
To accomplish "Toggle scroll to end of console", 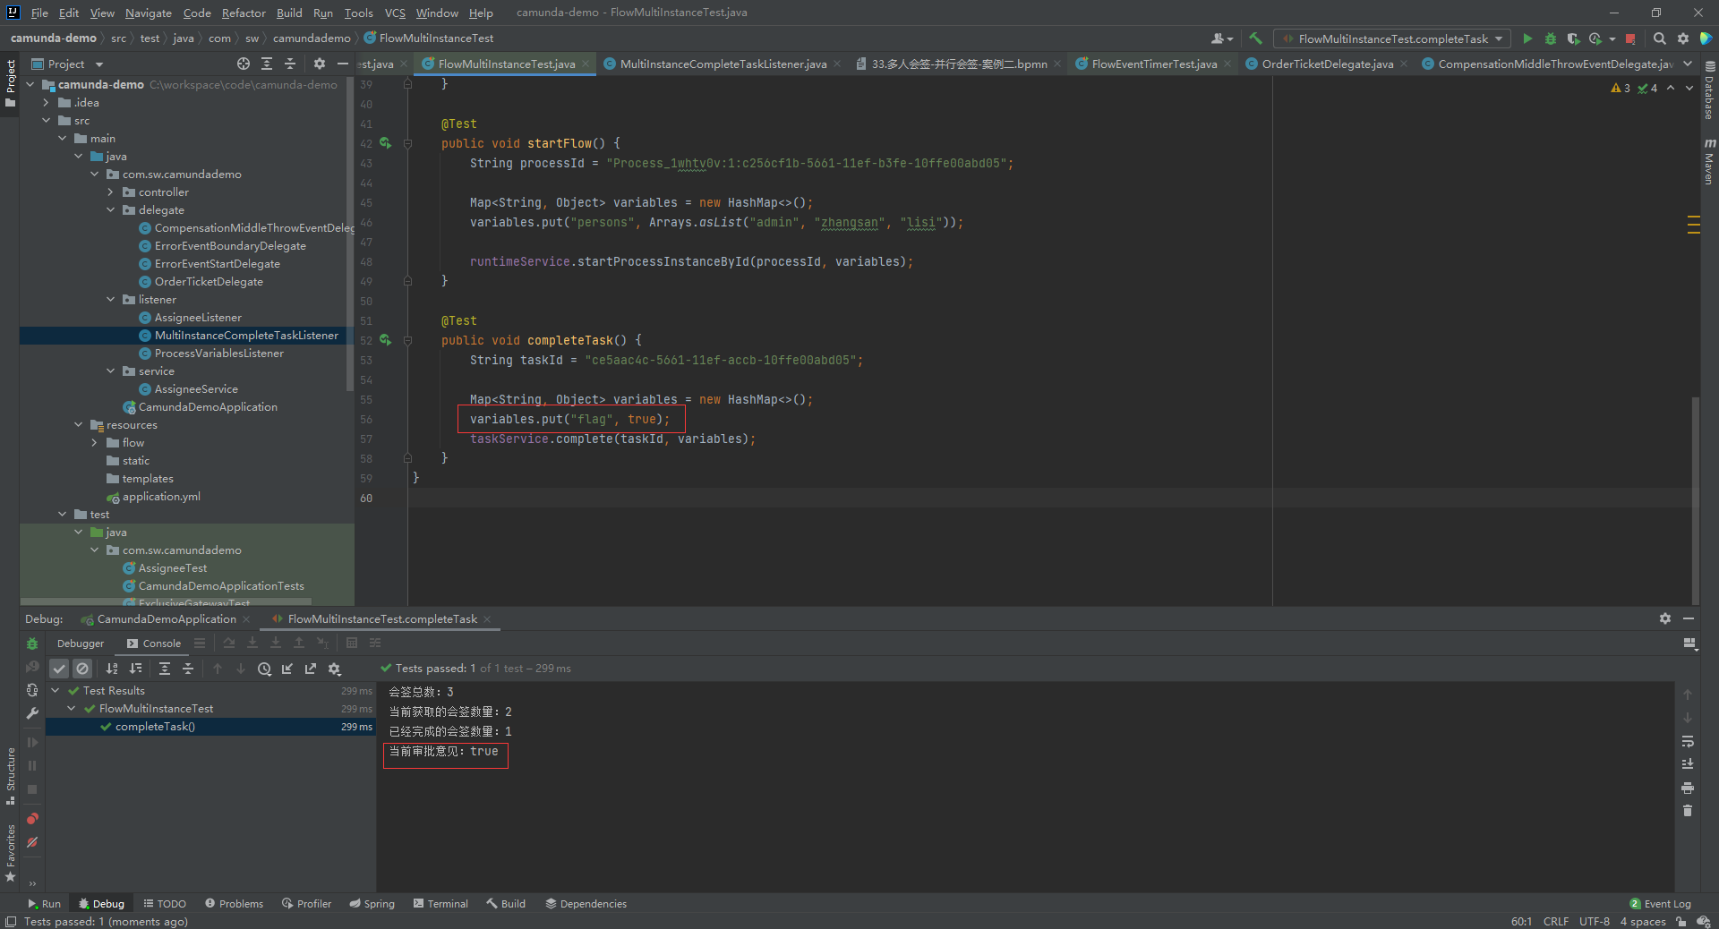I will click(1688, 764).
